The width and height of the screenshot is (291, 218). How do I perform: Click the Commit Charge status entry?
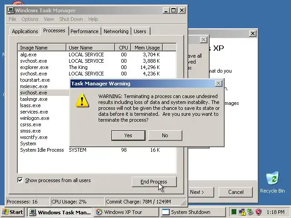[143, 202]
